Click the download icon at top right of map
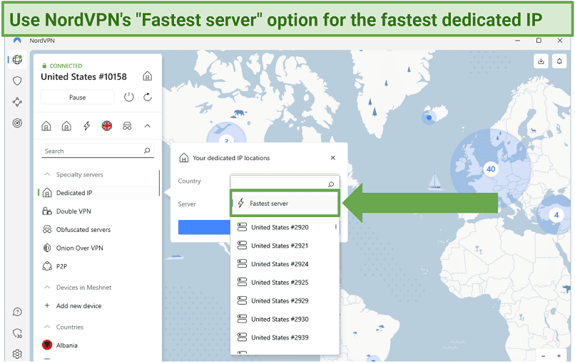 [x=541, y=61]
